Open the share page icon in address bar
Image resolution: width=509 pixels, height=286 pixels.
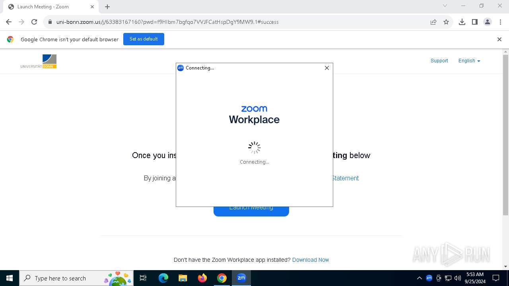[x=433, y=22]
